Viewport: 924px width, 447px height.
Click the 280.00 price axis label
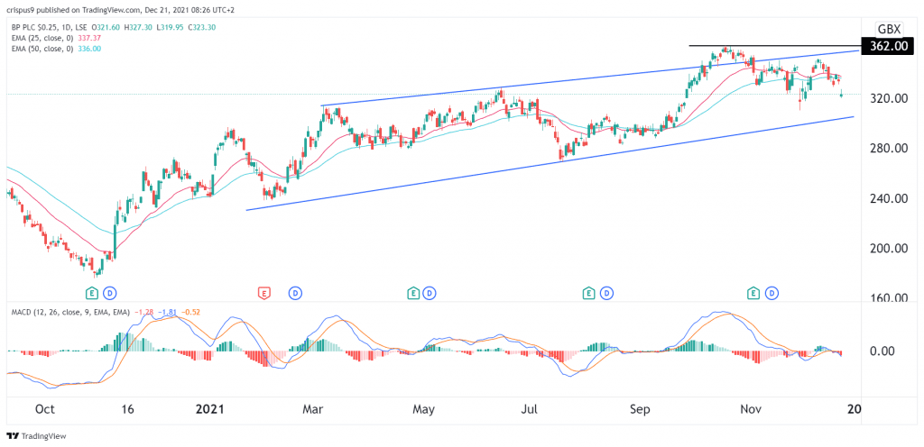click(888, 148)
